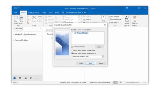Open the Send / Receive tab

(x=33, y=13)
